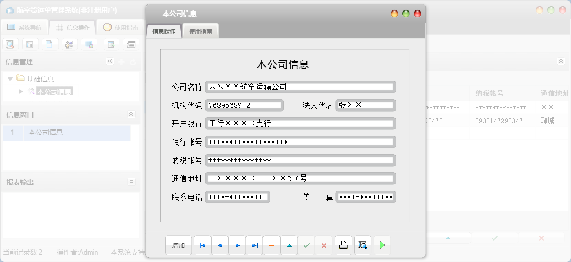This screenshot has width=571, height=262.
Task: Open 系统导航 tab in main window
Action: 24,27
